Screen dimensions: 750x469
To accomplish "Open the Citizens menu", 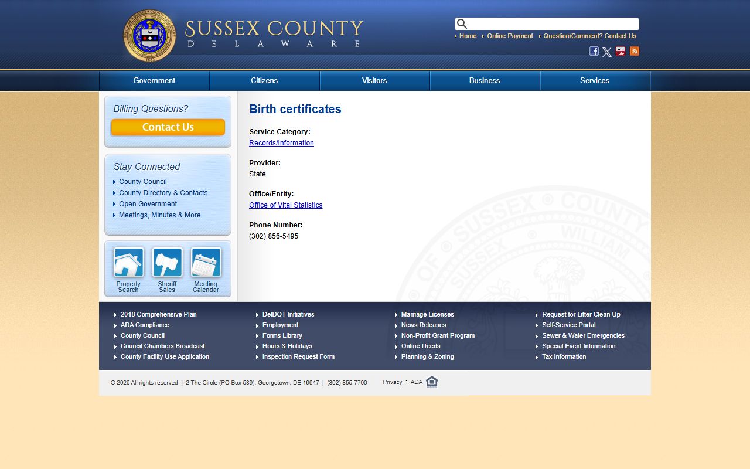I will click(x=264, y=81).
